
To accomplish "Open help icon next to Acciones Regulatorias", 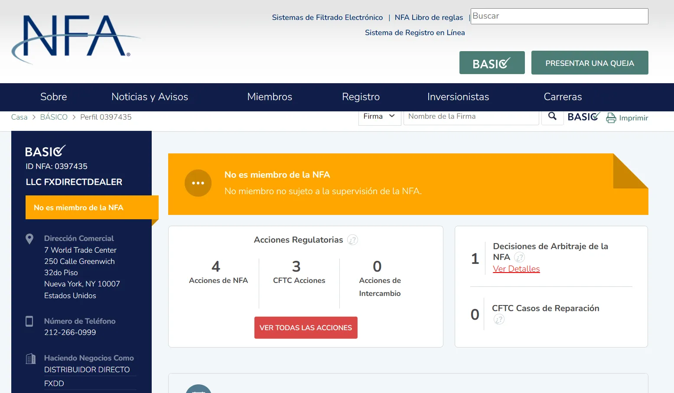I will point(353,240).
